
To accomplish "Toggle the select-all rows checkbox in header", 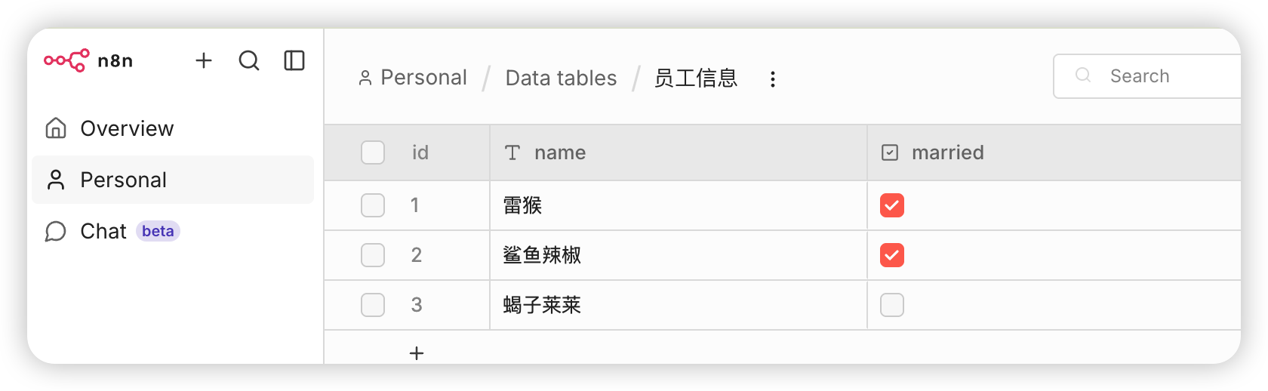I will [x=373, y=152].
